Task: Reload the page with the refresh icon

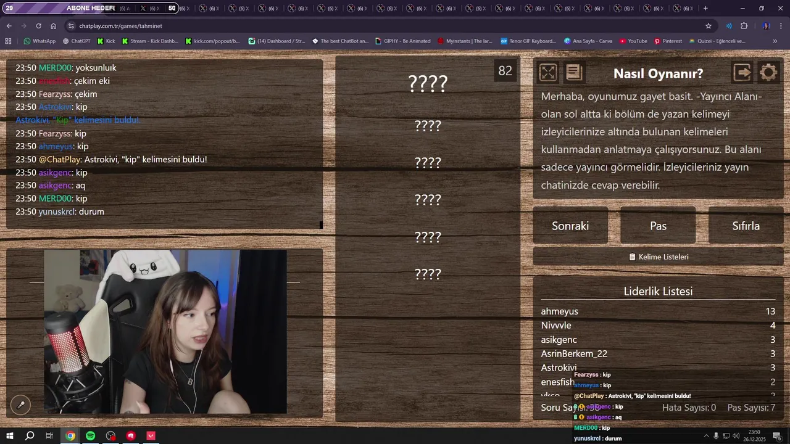Action: pos(38,26)
